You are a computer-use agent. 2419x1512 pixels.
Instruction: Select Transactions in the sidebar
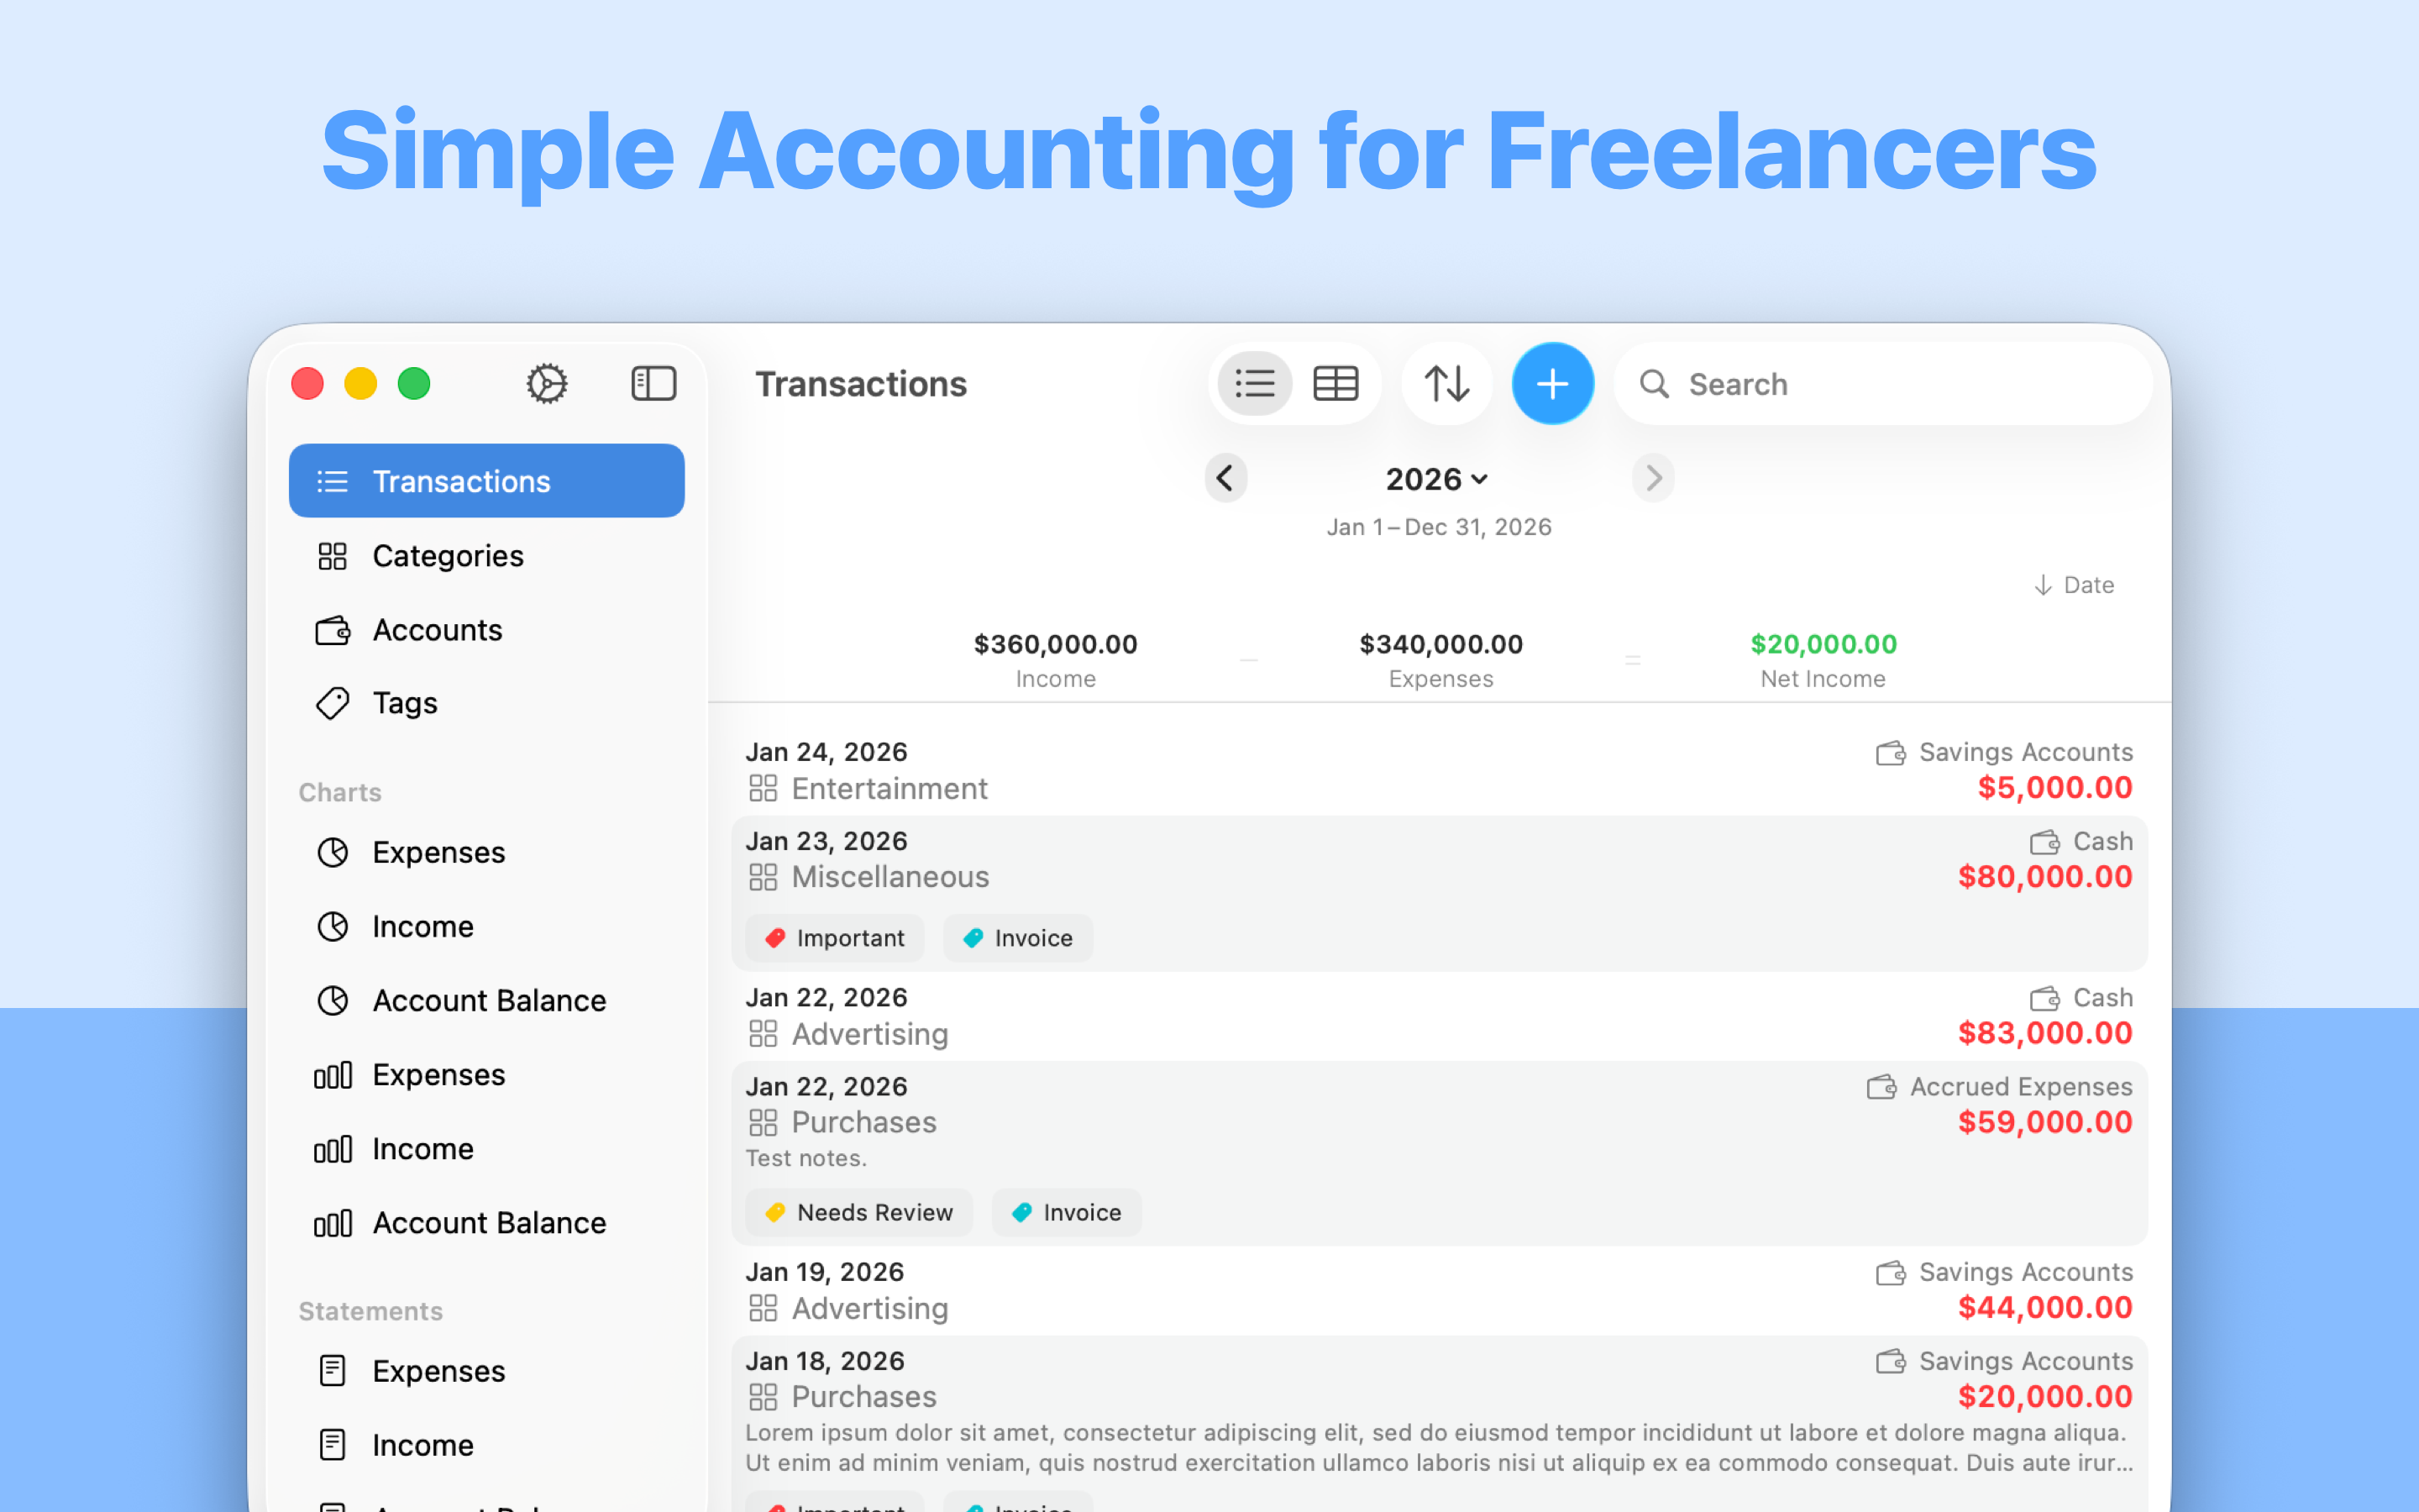coord(487,481)
